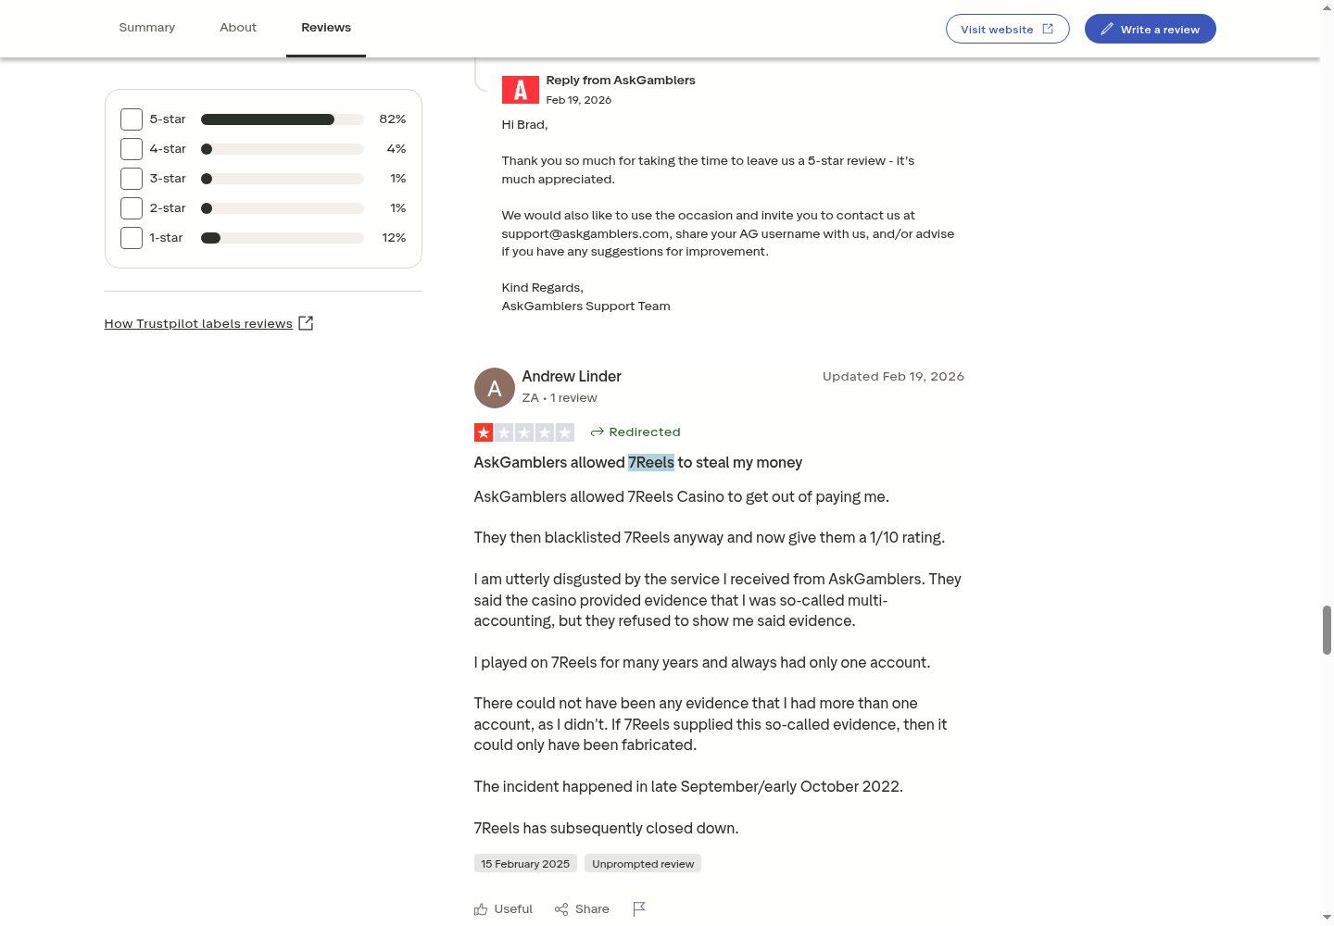Viewport: 1334px width, 926px height.
Task: Click the external link icon beside Trustpilot labels
Action: pyautogui.click(x=306, y=323)
